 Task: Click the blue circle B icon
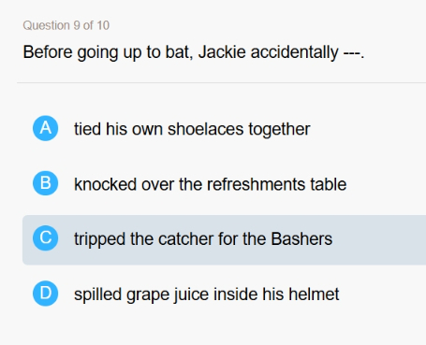click(46, 183)
